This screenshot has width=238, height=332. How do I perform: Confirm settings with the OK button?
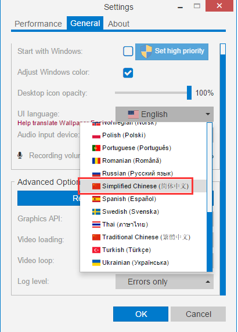tap(140, 314)
